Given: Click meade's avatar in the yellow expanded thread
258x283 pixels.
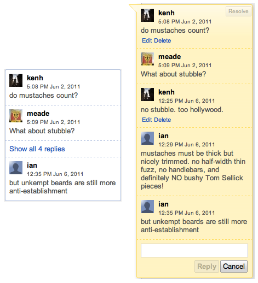Looking at the screenshot, I should [x=147, y=59].
